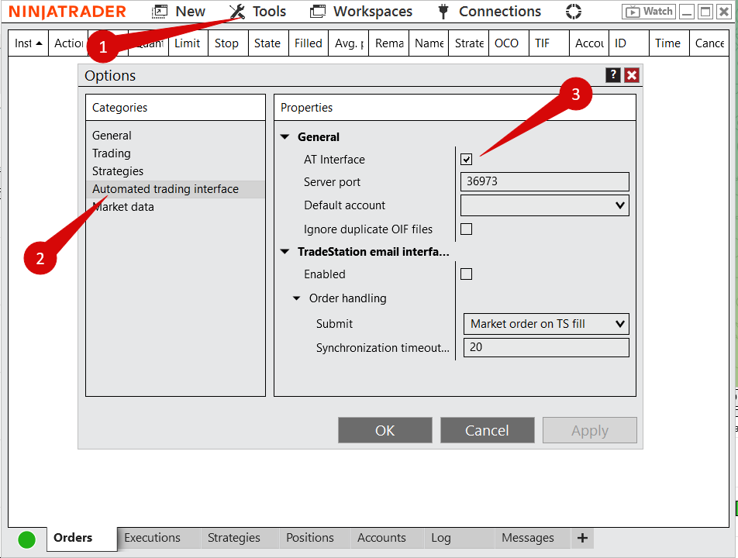Open the Connections menu
Viewport: 738px width, 558px height.
pyautogui.click(x=500, y=12)
